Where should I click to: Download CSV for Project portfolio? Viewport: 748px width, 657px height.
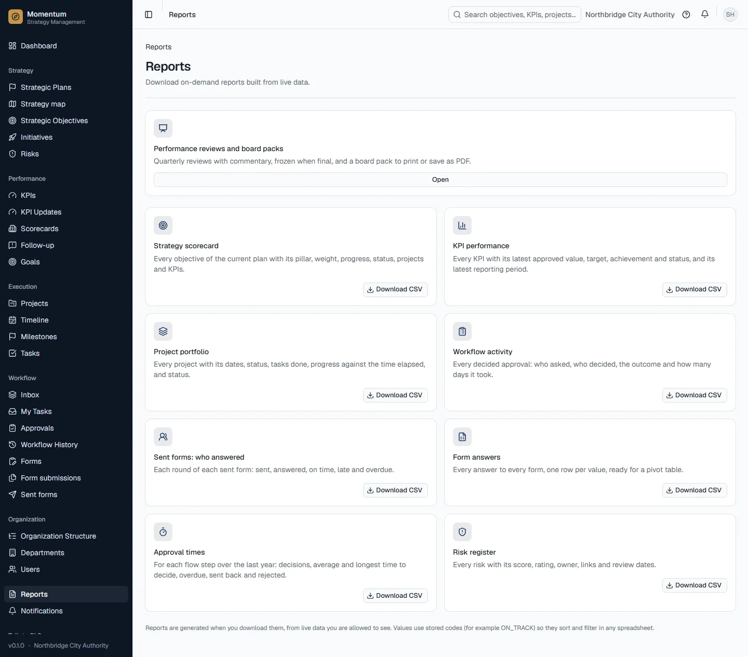coord(395,395)
